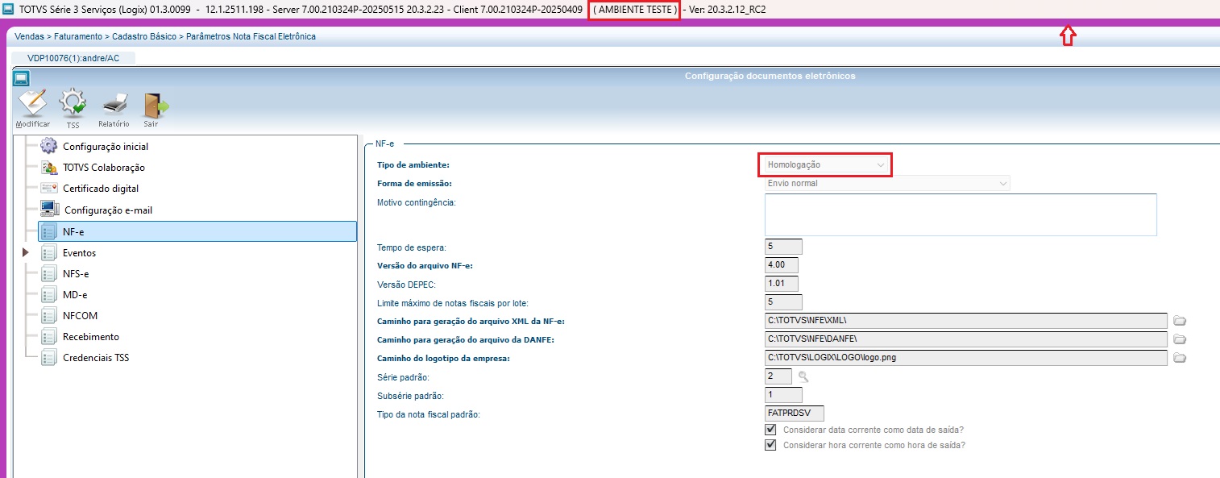Select the NFS-e tree item
1220x478 pixels.
[x=76, y=274]
